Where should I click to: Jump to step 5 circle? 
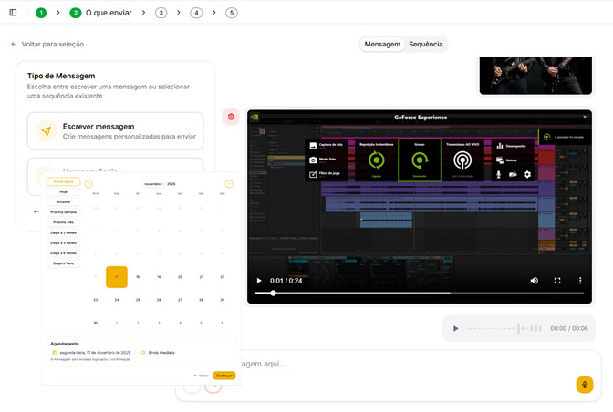(x=232, y=13)
